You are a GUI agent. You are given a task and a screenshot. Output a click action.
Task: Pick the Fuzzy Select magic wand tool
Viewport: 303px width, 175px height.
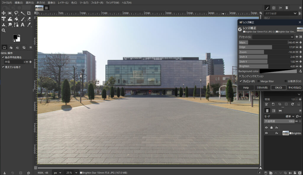[x=22, y=13]
